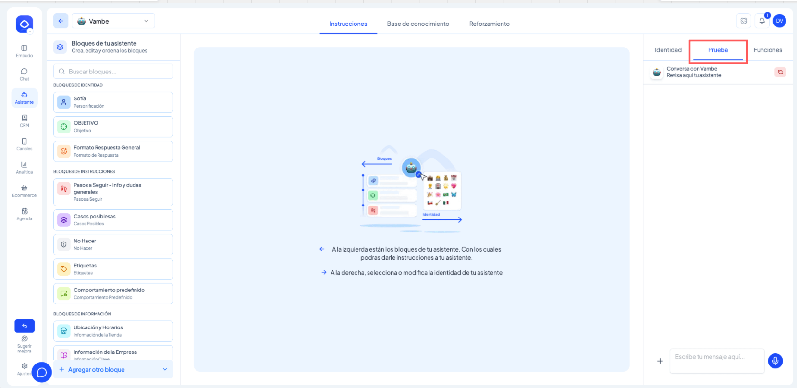Open the Funciones tab

(x=767, y=50)
